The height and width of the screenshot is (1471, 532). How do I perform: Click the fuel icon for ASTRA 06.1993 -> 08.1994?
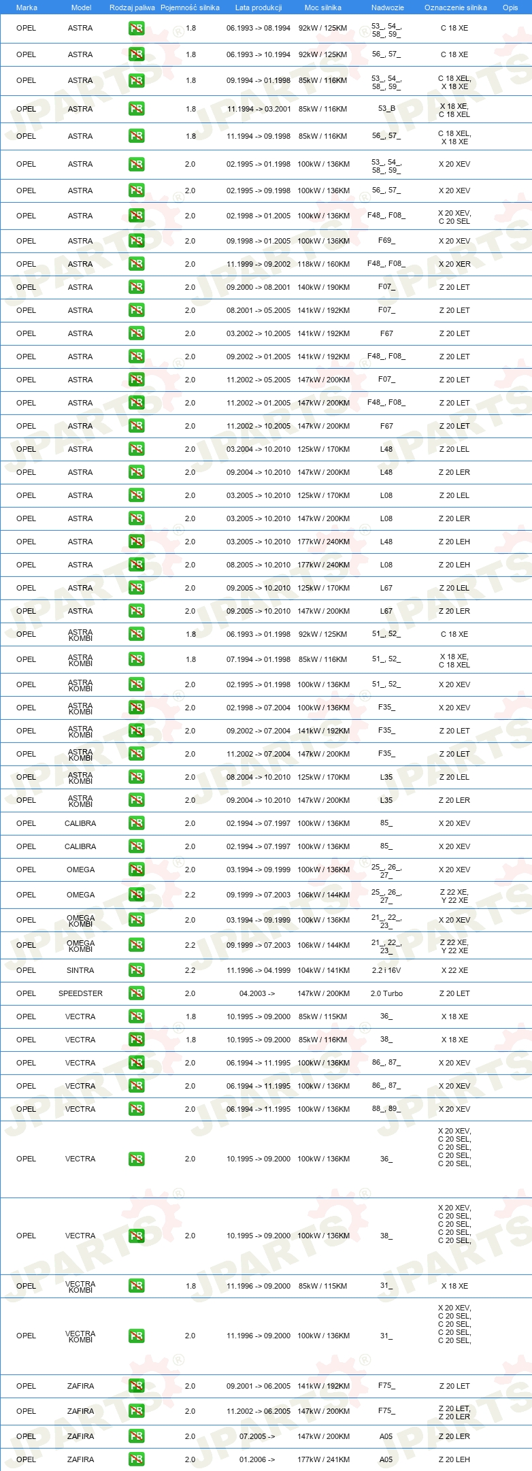pyautogui.click(x=136, y=29)
